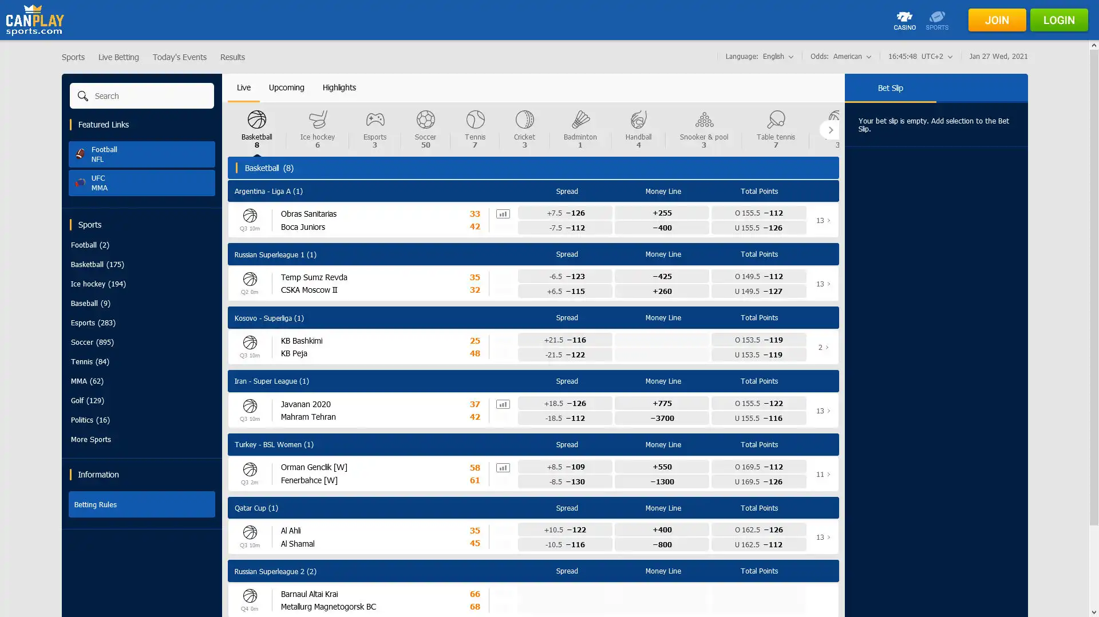Click basketball icon of Temp Sumz Revda match
The height and width of the screenshot is (617, 1099).
[x=250, y=279]
